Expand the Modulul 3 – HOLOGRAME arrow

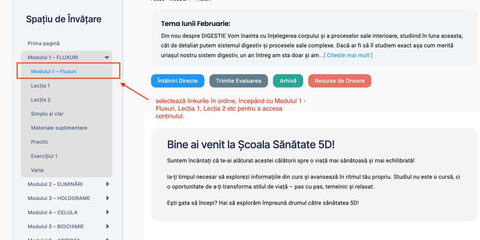[x=107, y=198]
